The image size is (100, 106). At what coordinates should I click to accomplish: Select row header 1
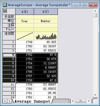coord(9,42)
